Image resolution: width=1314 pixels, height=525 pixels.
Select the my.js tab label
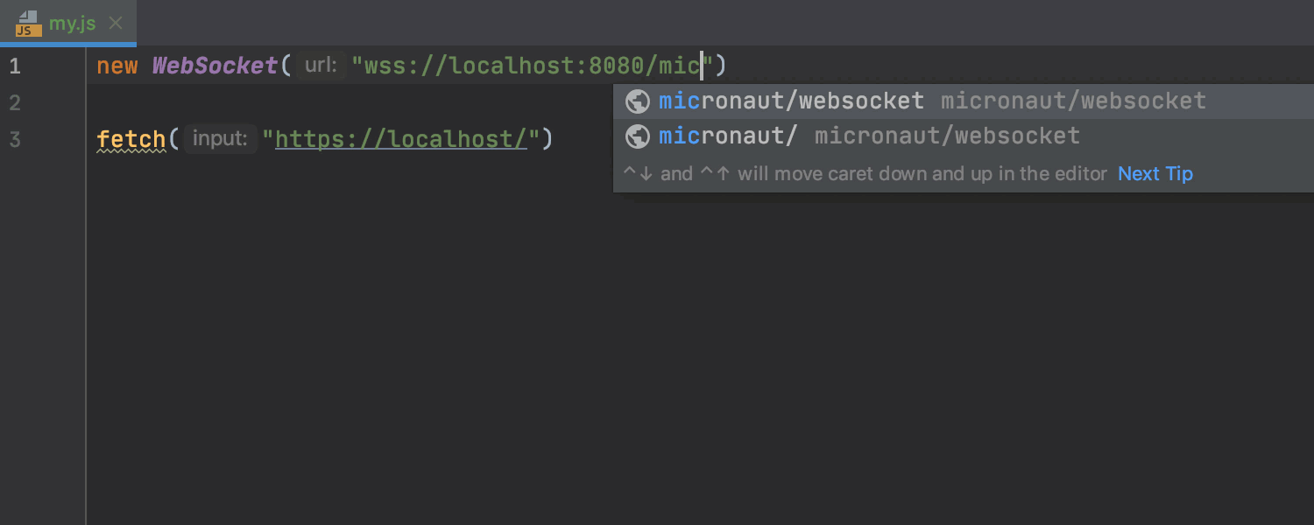point(73,24)
